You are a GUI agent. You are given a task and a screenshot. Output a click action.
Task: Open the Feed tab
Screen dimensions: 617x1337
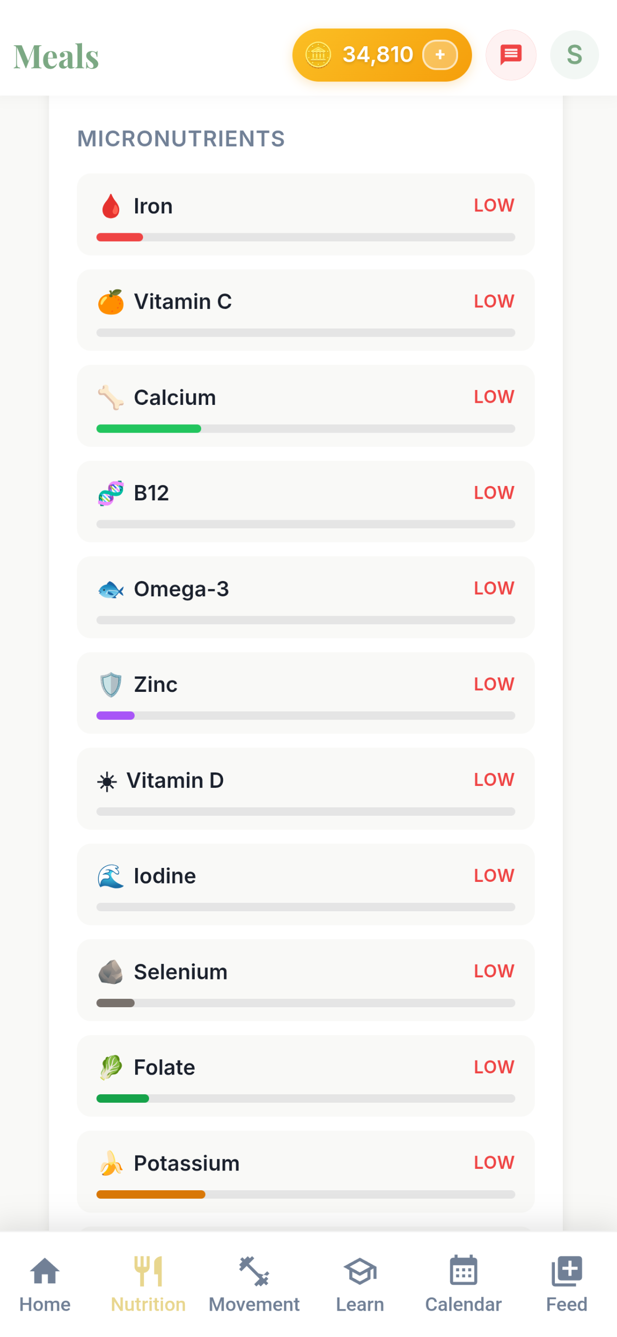tap(566, 1284)
